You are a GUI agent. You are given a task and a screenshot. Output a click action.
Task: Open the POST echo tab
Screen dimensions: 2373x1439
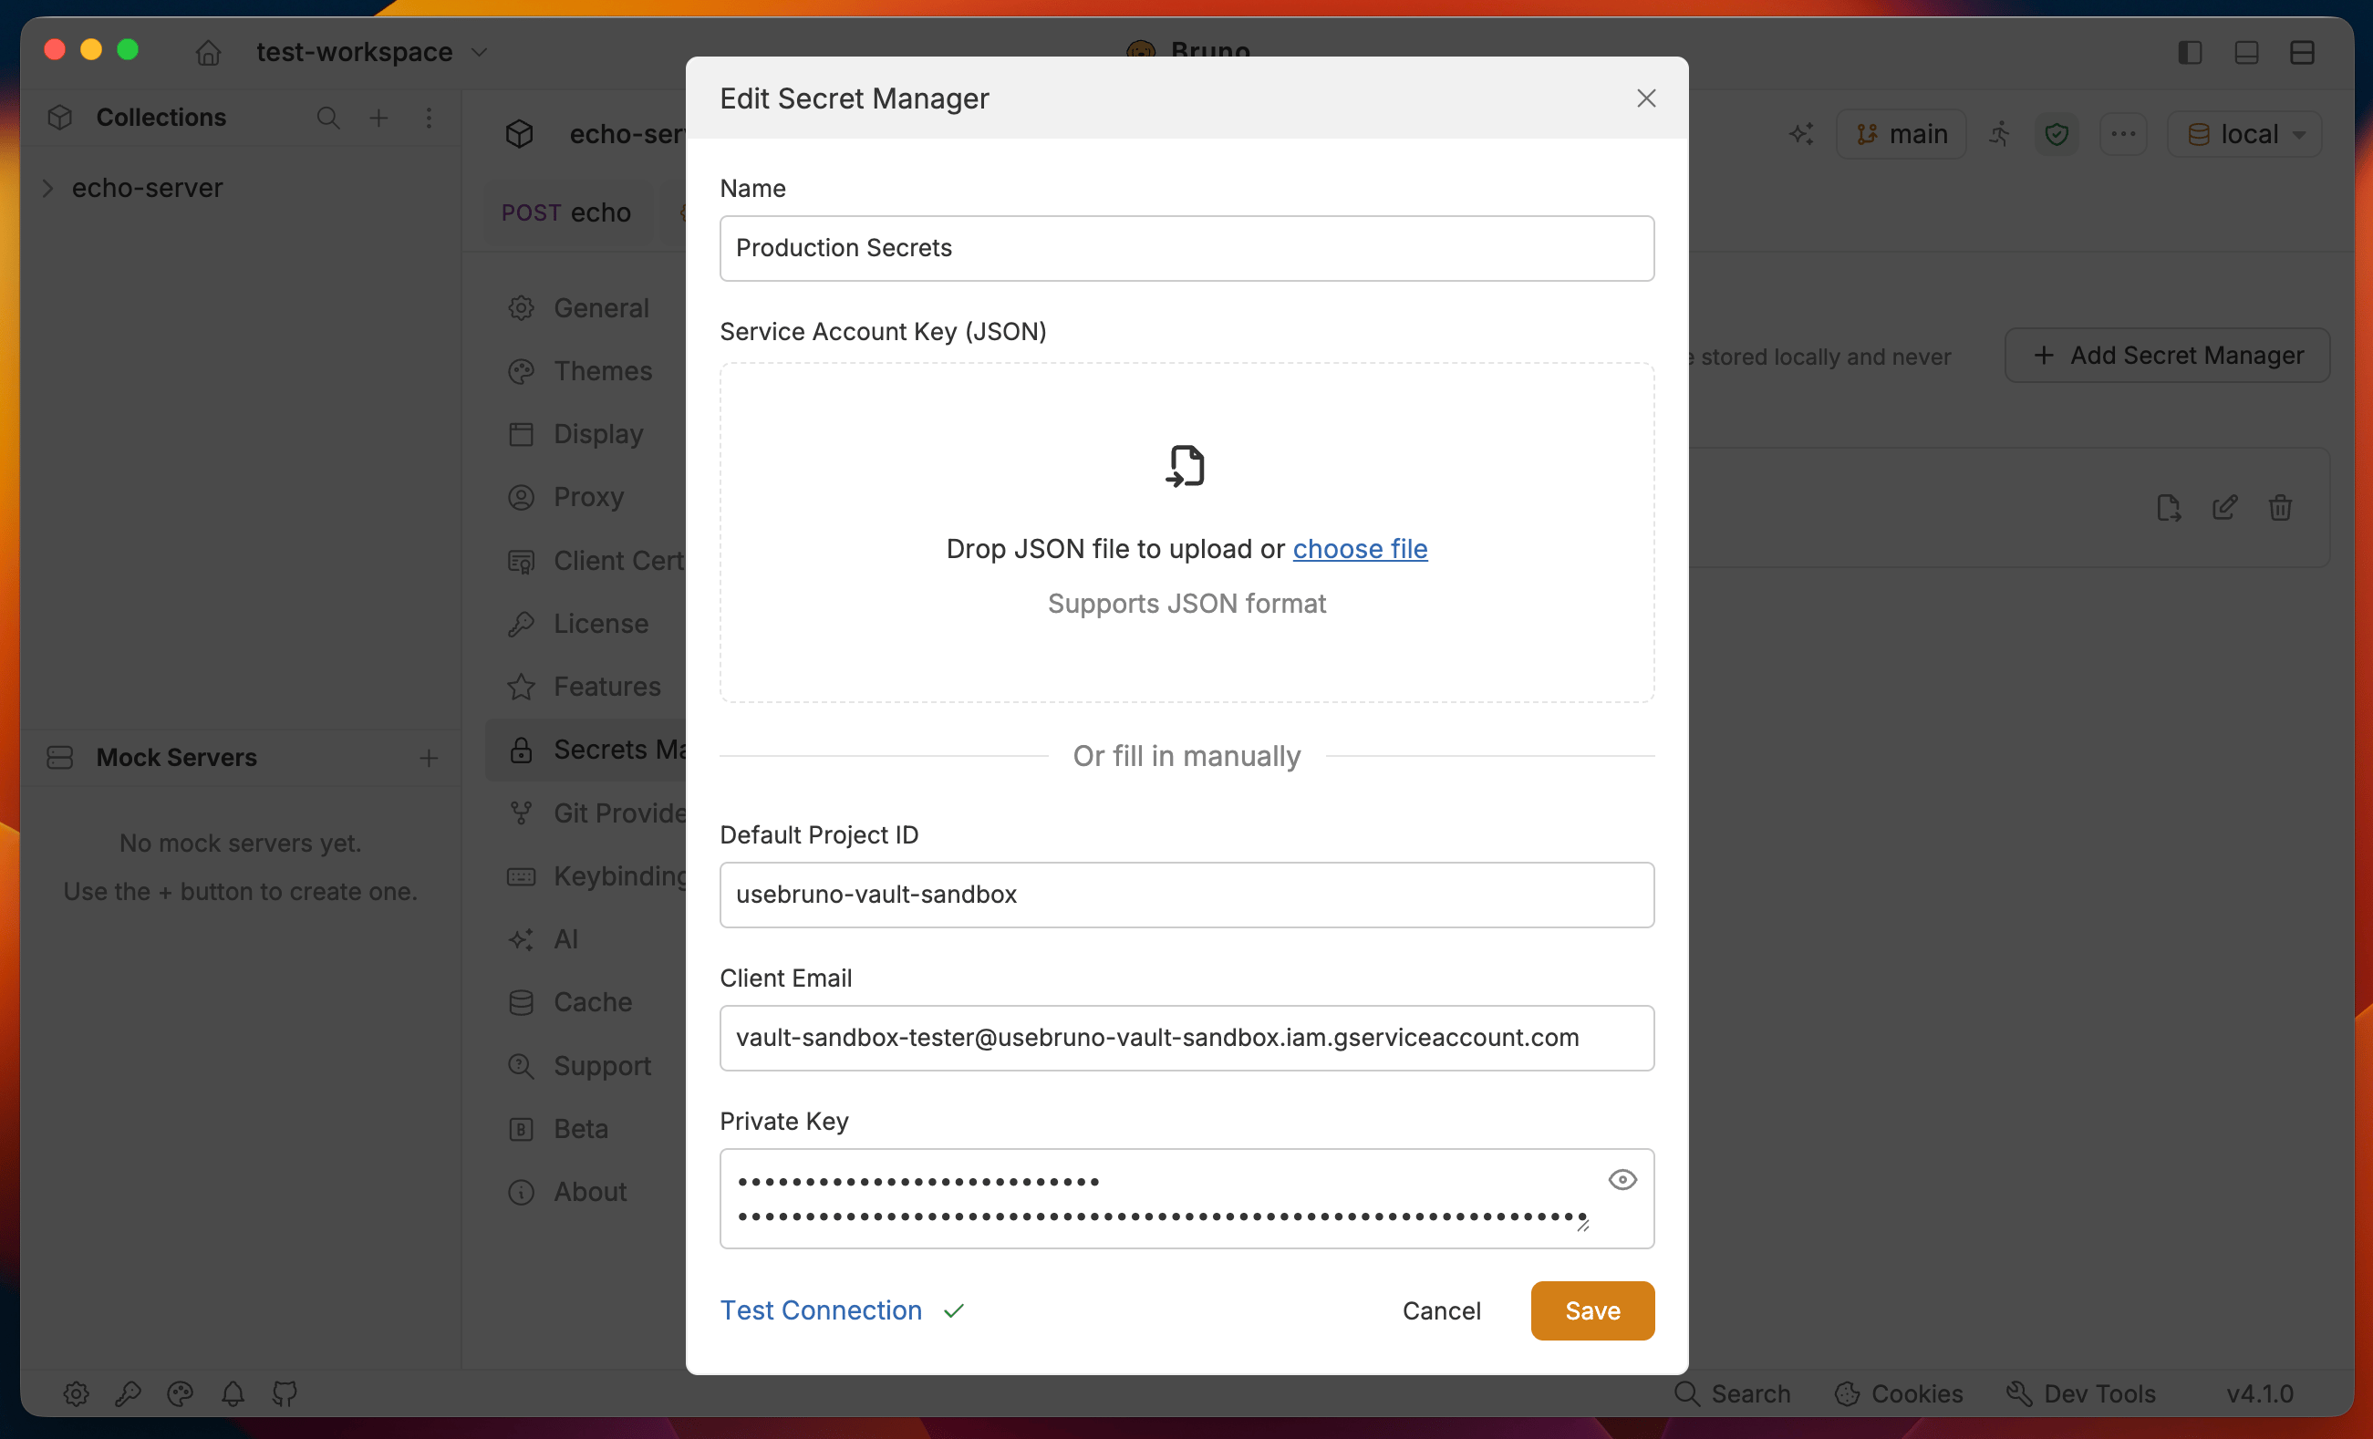[x=566, y=212]
